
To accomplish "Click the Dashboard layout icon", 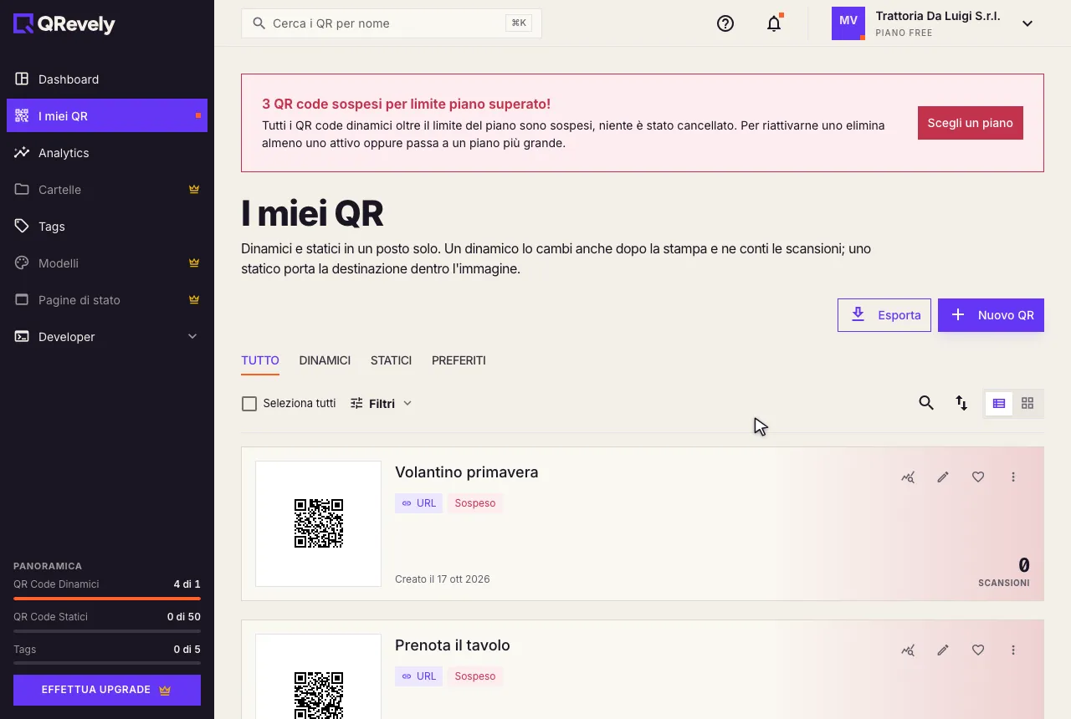I will click(22, 79).
